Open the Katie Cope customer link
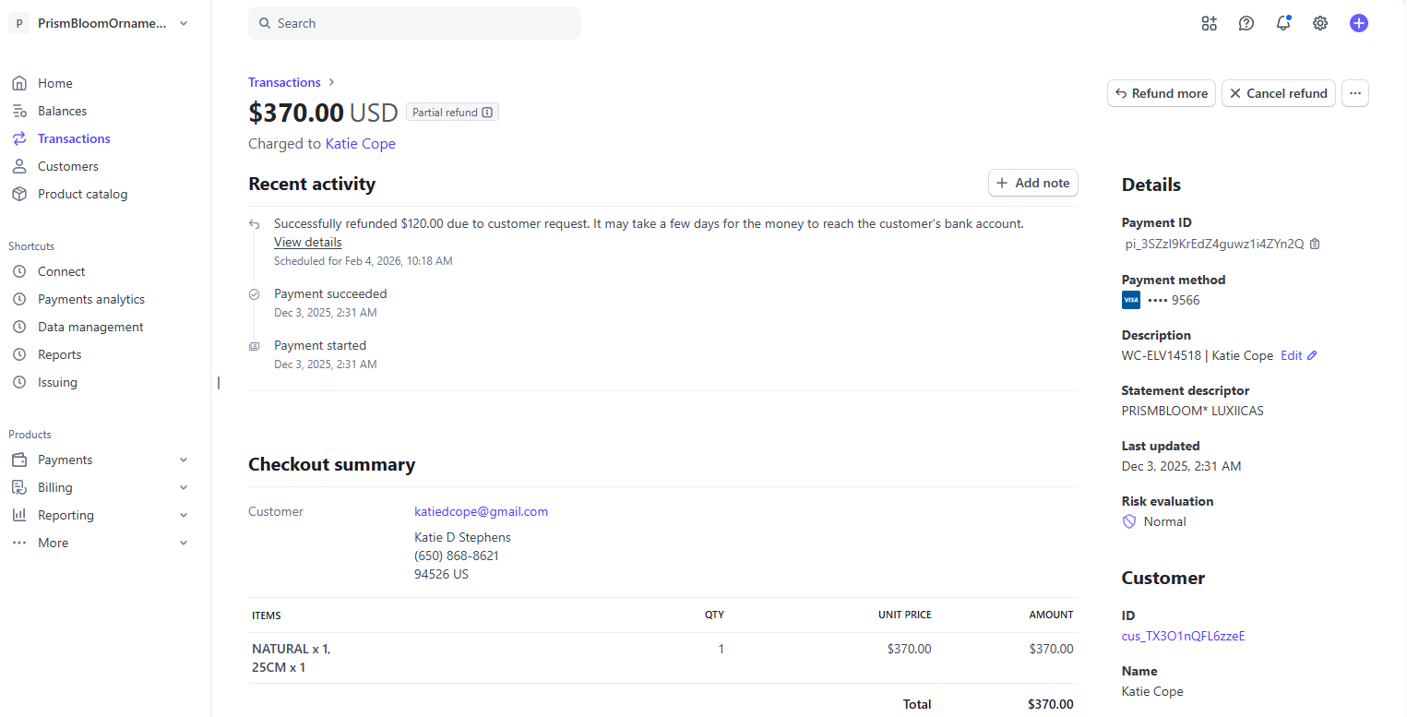 [x=360, y=144]
